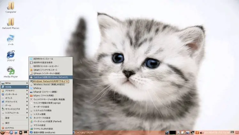Expand the インターネット submenu
This screenshot has height=135, width=239.
click(x=15, y=94)
